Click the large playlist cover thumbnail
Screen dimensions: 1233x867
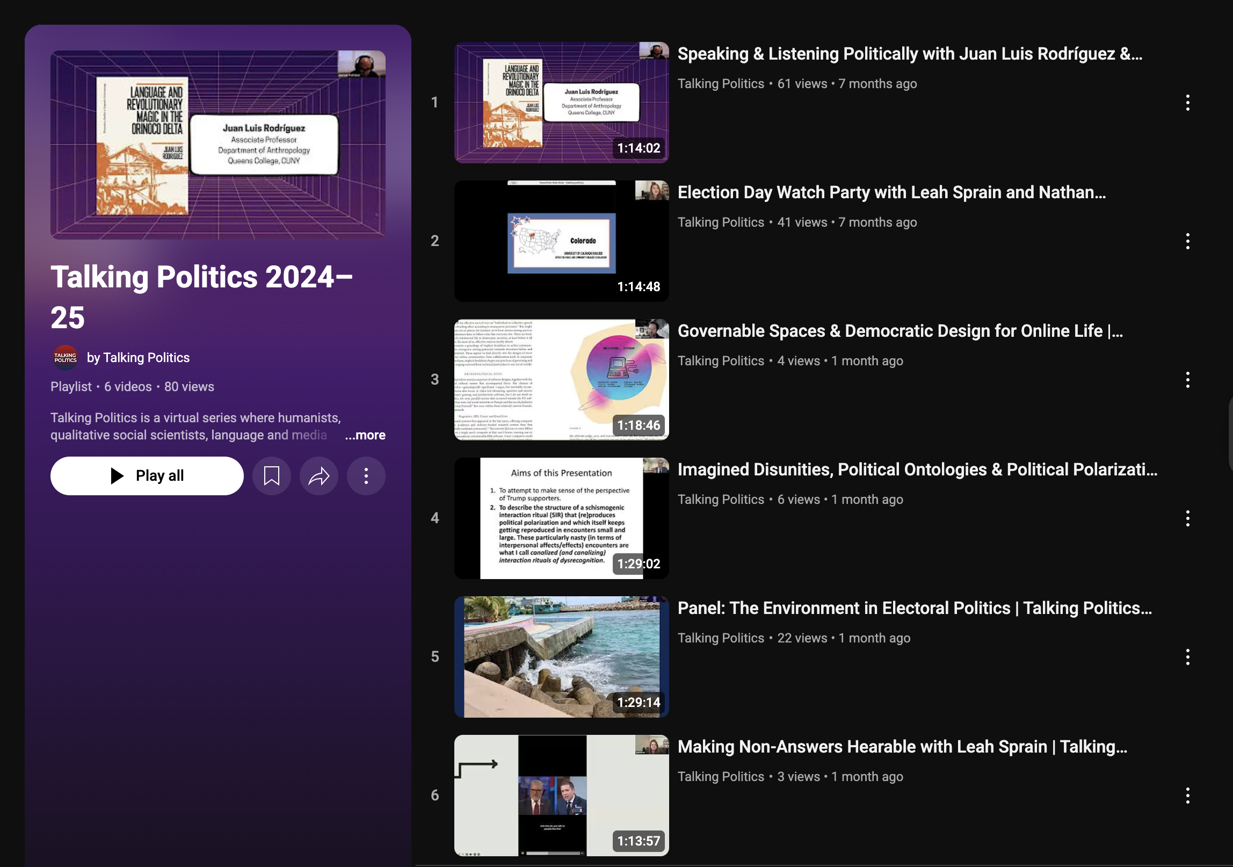tap(218, 145)
